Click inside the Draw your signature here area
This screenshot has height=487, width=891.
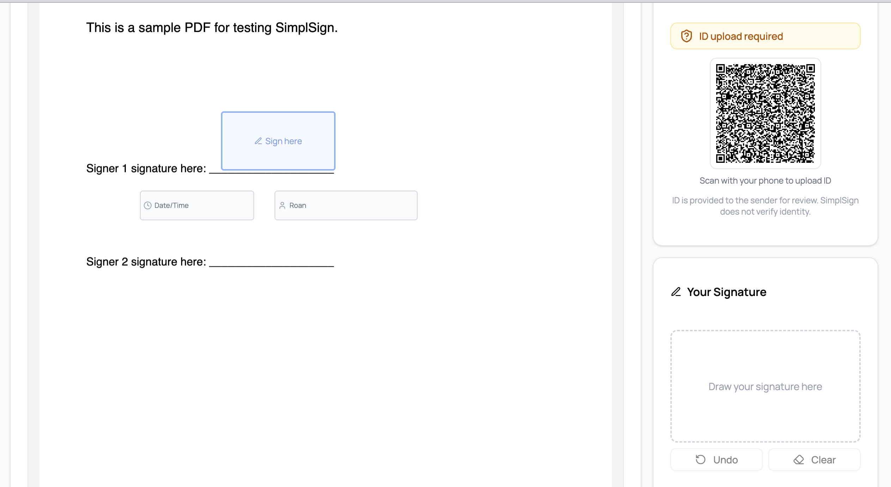[765, 386]
